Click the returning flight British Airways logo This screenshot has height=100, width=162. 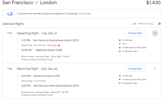[x=9, y=69]
